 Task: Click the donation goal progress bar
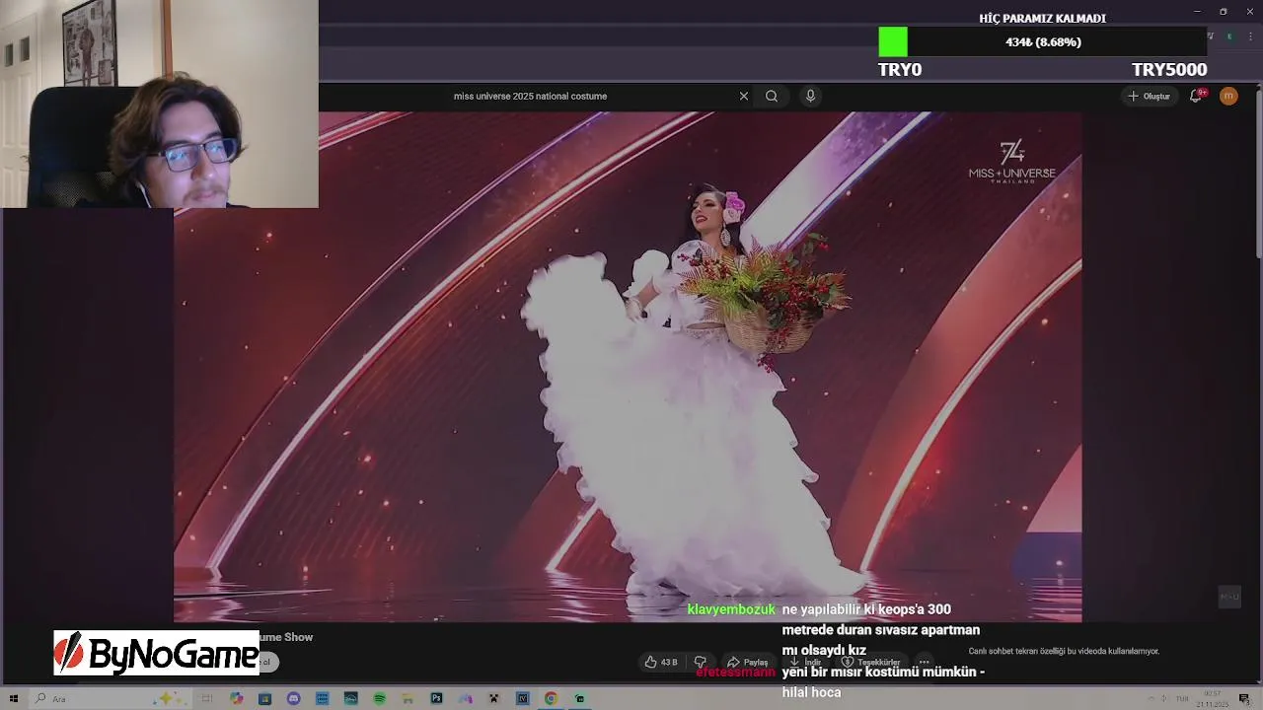[1042, 41]
